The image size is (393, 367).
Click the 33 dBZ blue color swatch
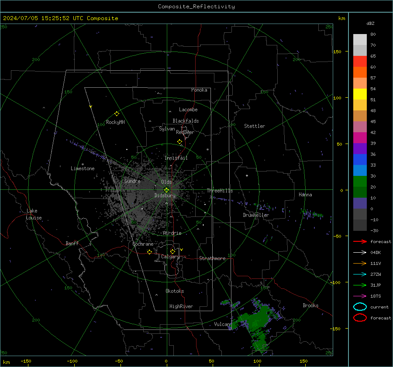coord(360,159)
